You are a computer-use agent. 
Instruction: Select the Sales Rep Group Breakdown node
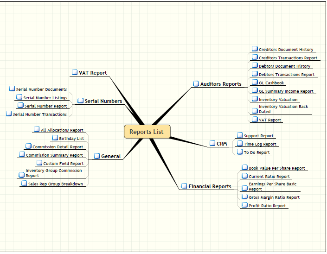pyautogui.click(x=55, y=184)
